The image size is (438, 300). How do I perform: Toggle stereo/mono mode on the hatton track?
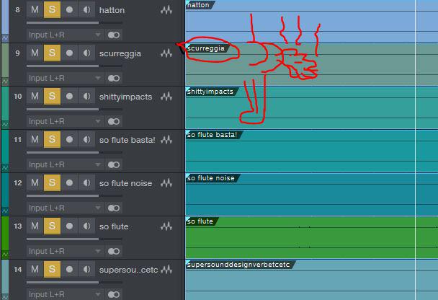(x=114, y=35)
